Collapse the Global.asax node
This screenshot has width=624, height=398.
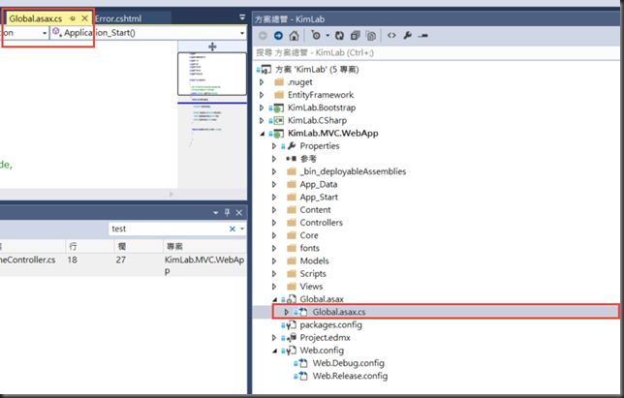pyautogui.click(x=274, y=299)
